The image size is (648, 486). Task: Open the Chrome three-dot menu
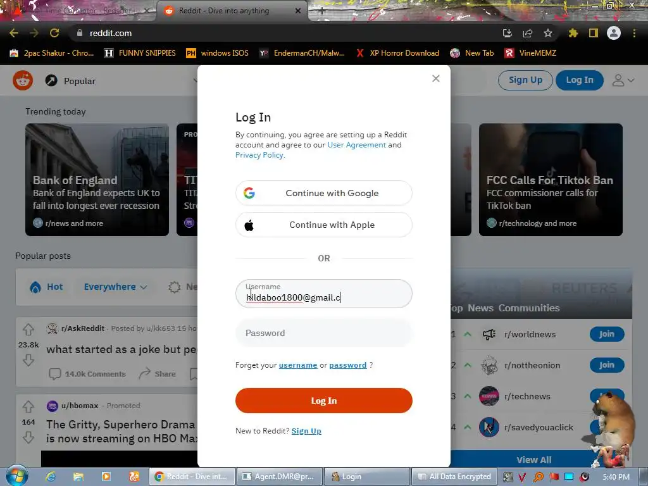(634, 33)
